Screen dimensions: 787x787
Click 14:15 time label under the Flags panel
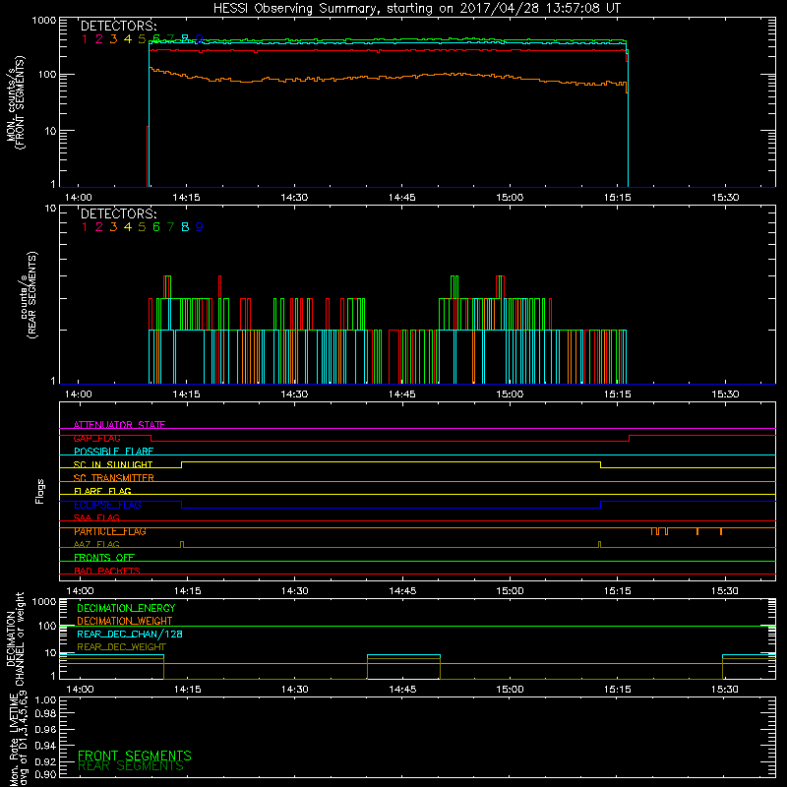click(187, 591)
